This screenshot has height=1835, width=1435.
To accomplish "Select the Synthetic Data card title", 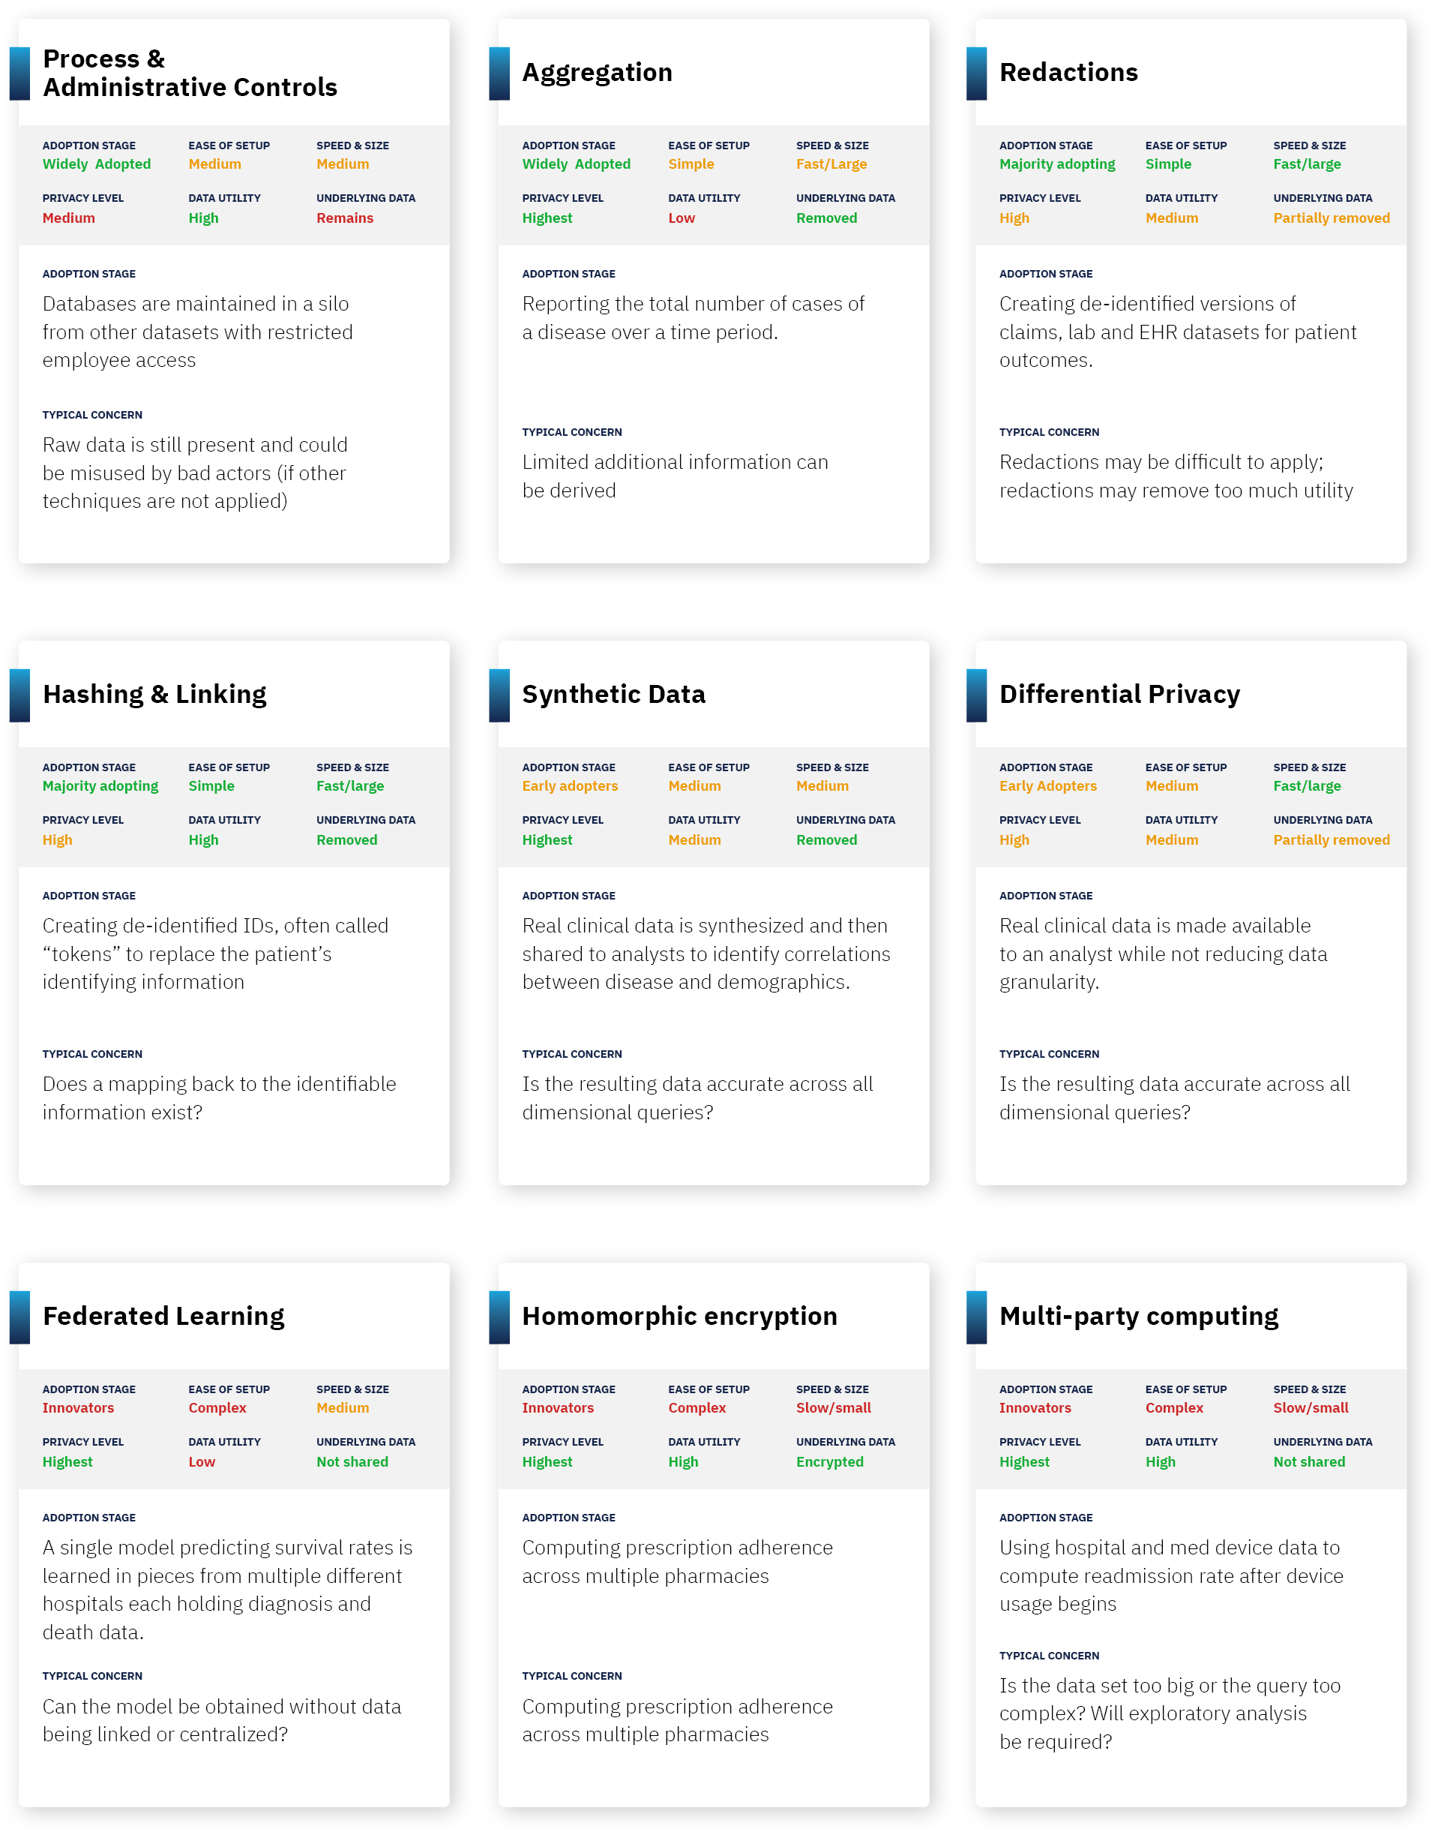I will coord(613,695).
